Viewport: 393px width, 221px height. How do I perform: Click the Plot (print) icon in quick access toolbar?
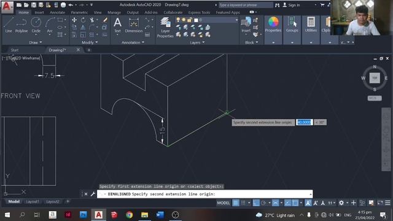[63, 5]
